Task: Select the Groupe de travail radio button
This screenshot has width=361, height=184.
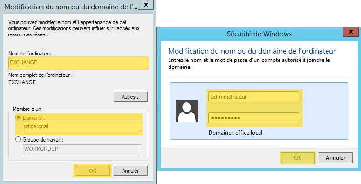Action: tap(18, 140)
